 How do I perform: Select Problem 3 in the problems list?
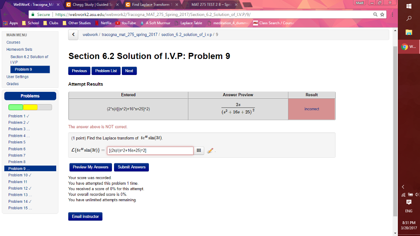pos(19,129)
